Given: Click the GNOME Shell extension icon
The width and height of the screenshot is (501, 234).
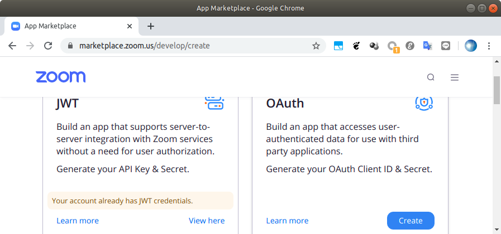Looking at the screenshot, I should 356,46.
